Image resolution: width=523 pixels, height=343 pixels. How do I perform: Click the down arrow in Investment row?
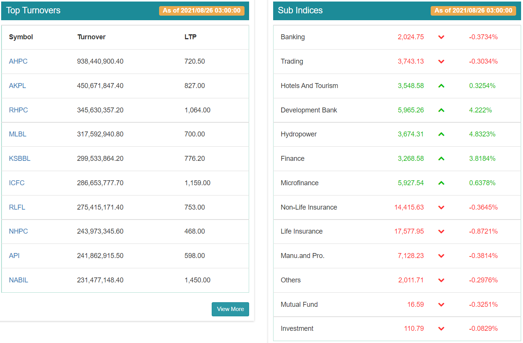(441, 329)
